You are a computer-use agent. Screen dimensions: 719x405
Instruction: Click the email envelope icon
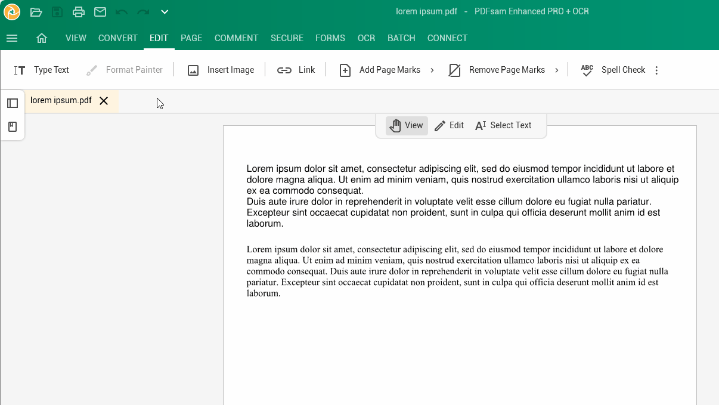(100, 12)
